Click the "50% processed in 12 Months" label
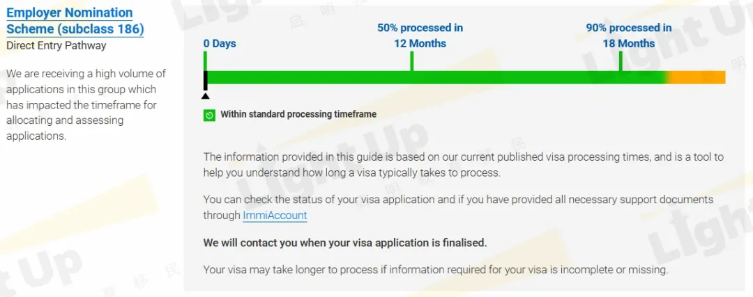The image size is (753, 297). pyautogui.click(x=420, y=36)
